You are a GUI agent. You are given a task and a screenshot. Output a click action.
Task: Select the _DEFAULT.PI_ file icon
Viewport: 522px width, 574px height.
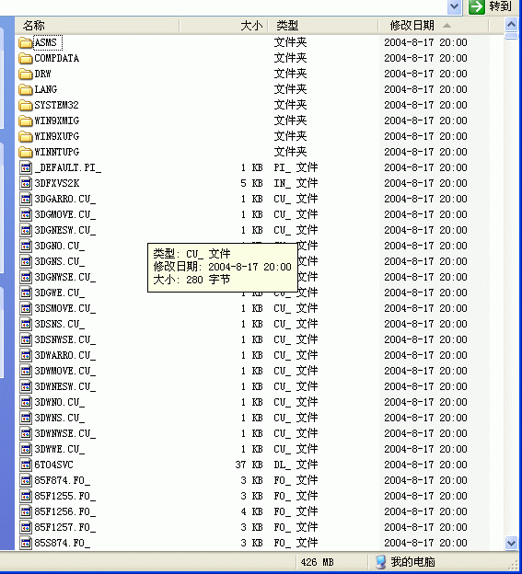25,167
